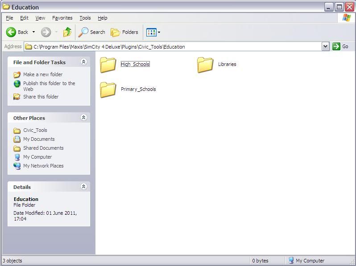Click My Computer icon in Other Places
356x266 pixels.
17,157
